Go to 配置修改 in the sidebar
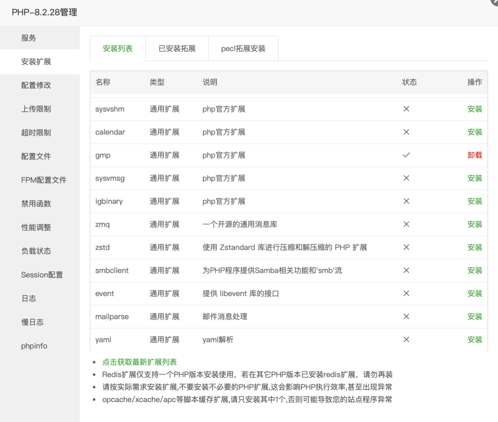 36,85
